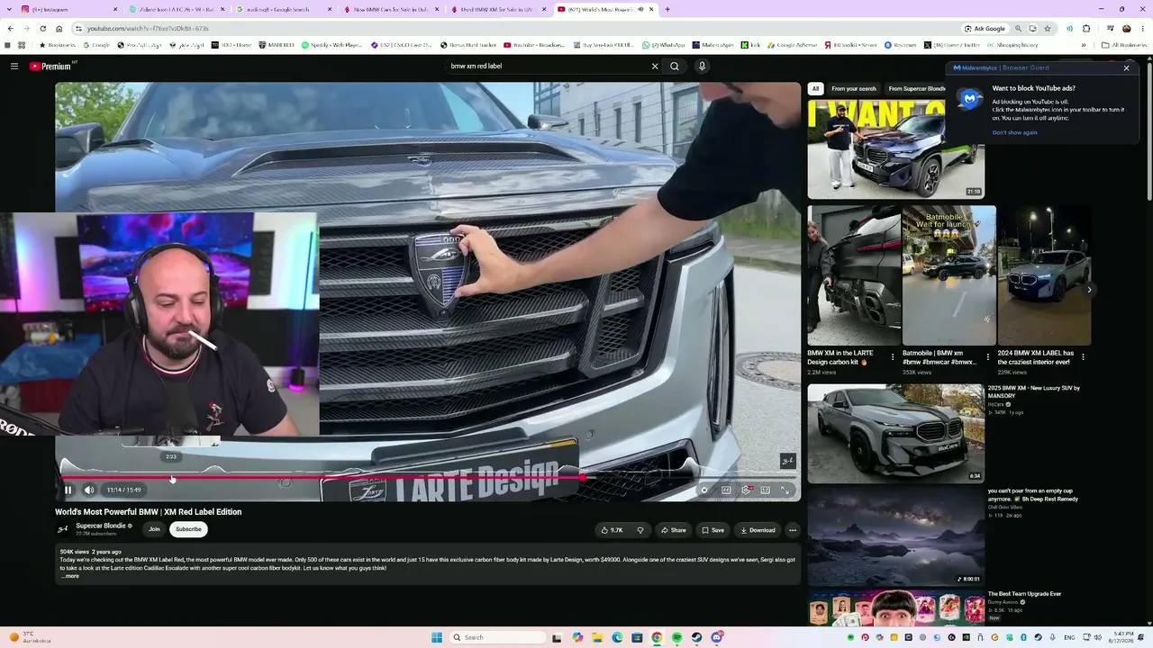Like the video with 9.7K likes
The width and height of the screenshot is (1153, 648).
(x=613, y=530)
